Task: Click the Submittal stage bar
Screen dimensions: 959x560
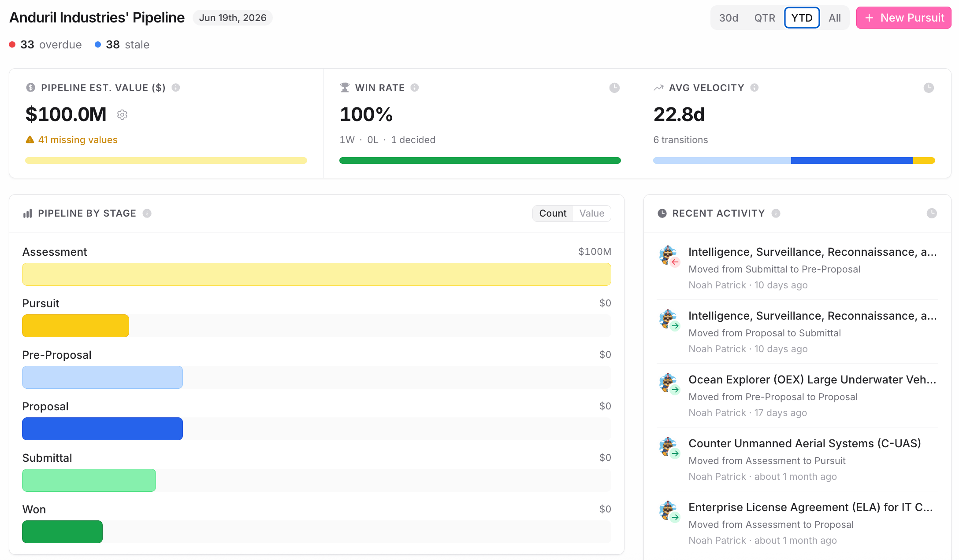Action: 89,480
